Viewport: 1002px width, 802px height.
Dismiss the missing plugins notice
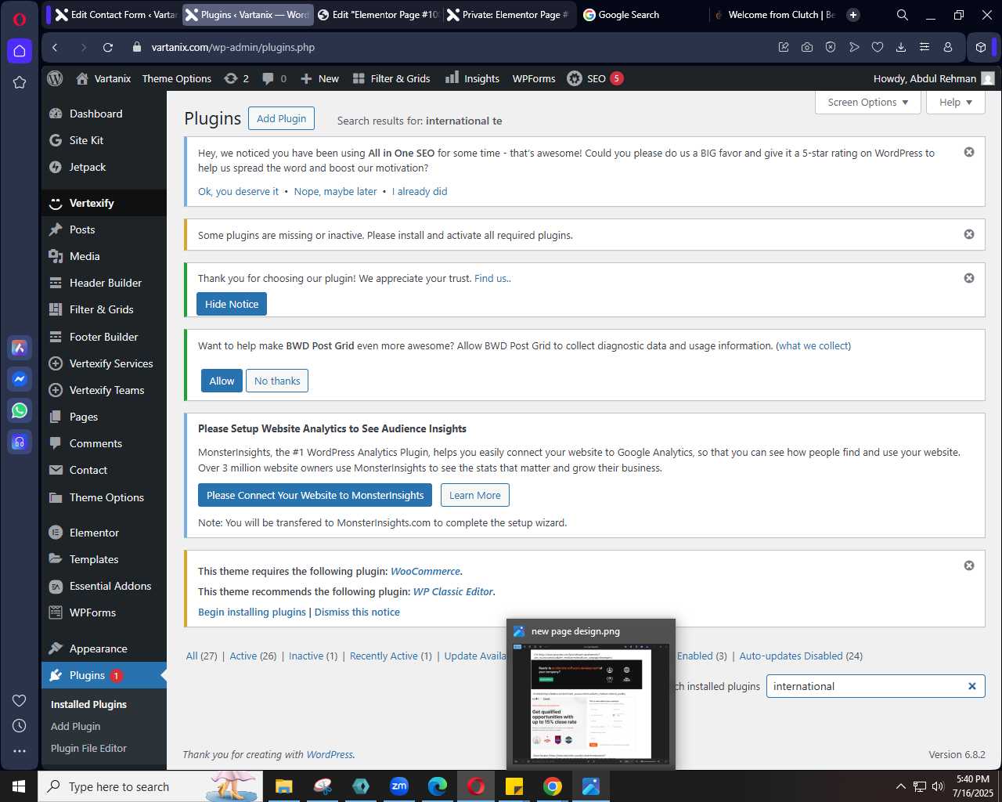pyautogui.click(x=969, y=234)
